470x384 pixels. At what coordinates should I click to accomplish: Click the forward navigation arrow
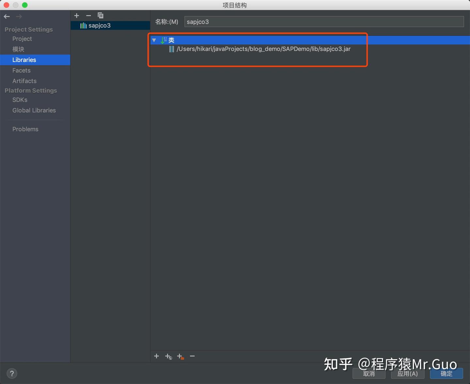(x=19, y=16)
